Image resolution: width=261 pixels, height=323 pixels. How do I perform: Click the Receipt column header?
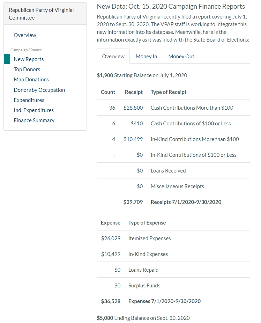click(x=134, y=92)
